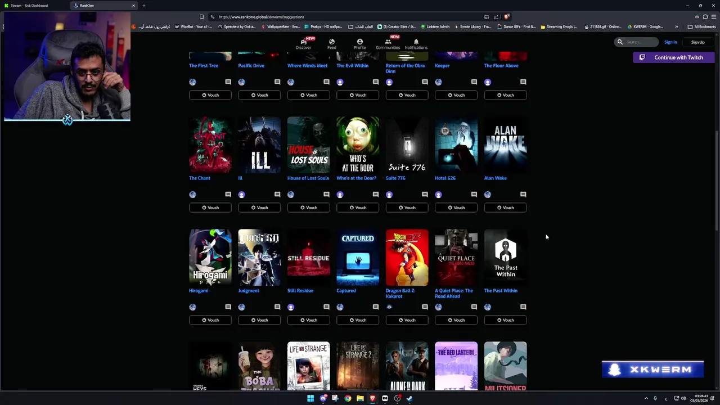Click the comment icon under Captured
The width and height of the screenshot is (720, 405).
(376, 307)
